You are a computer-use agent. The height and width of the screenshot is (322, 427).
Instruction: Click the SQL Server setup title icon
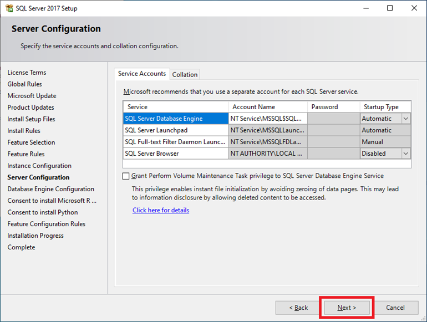9,8
